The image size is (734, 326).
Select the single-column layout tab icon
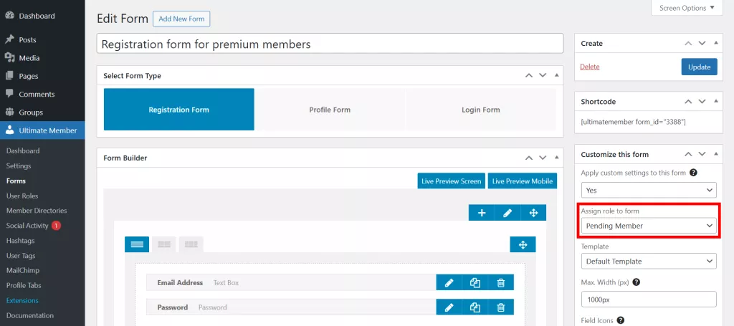click(x=137, y=244)
